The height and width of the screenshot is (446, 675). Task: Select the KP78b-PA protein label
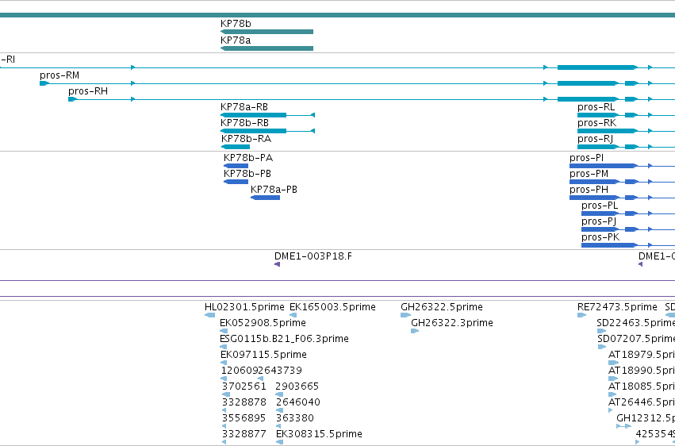click(x=248, y=158)
